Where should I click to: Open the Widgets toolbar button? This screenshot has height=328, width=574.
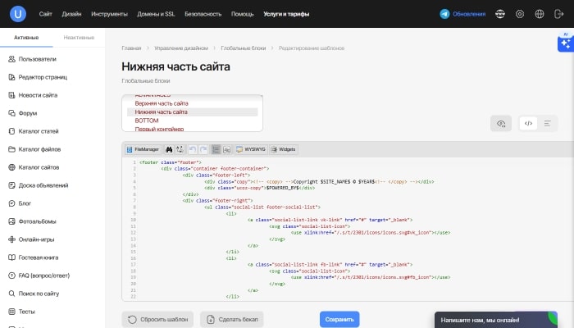(283, 150)
